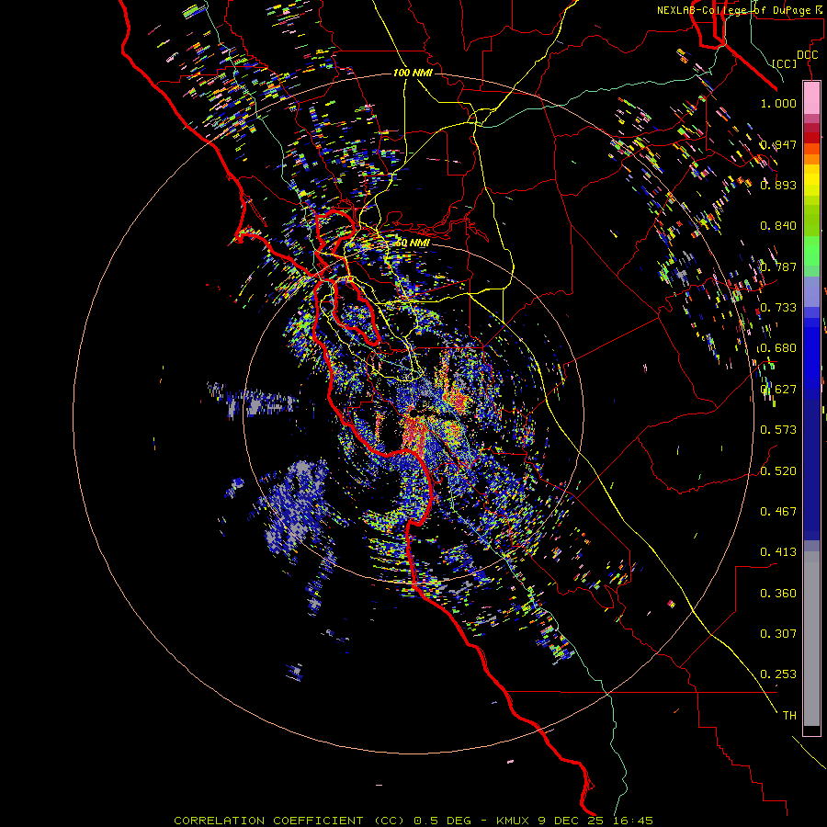
Task: Select the 1.000 legend value
Action: click(x=778, y=103)
